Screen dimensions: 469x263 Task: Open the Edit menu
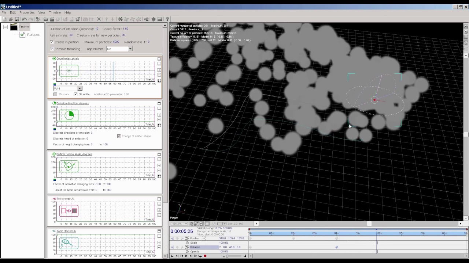click(x=13, y=12)
